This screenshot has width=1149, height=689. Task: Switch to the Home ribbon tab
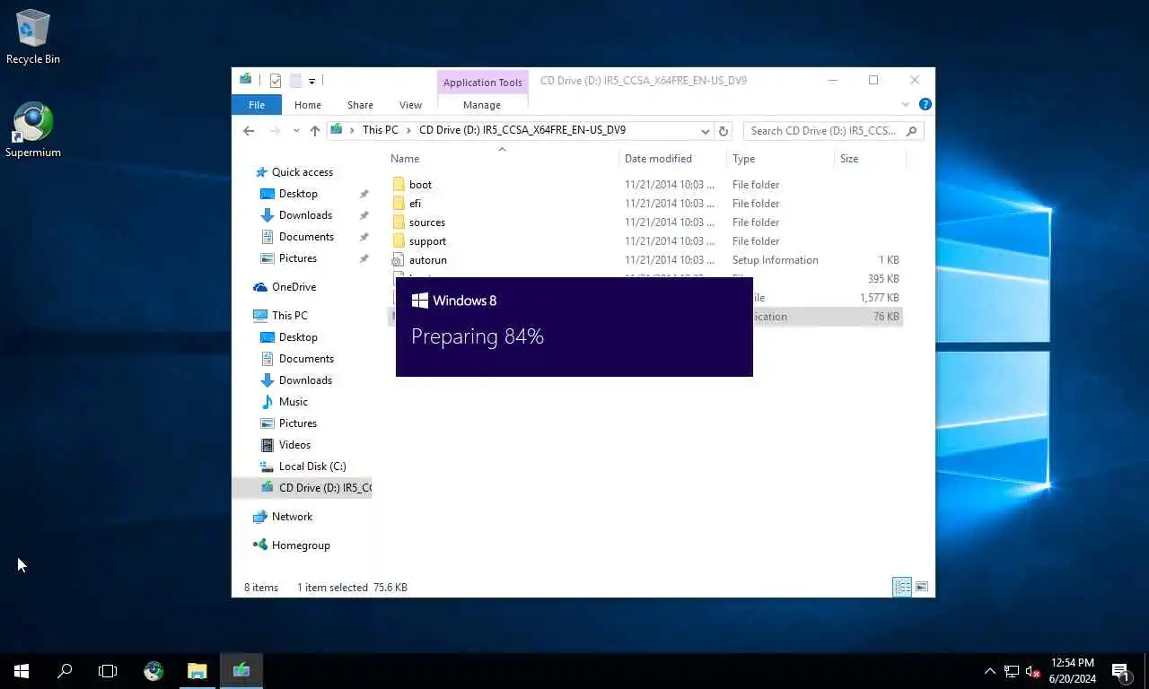pos(307,105)
